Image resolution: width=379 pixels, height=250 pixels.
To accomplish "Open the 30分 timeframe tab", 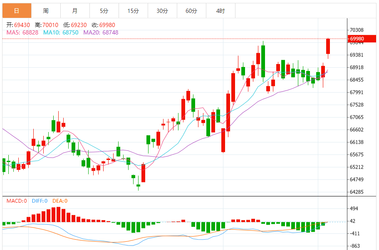I will [162, 11].
